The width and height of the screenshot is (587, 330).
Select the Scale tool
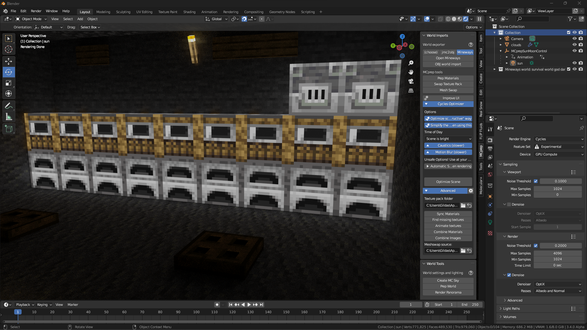click(9, 83)
